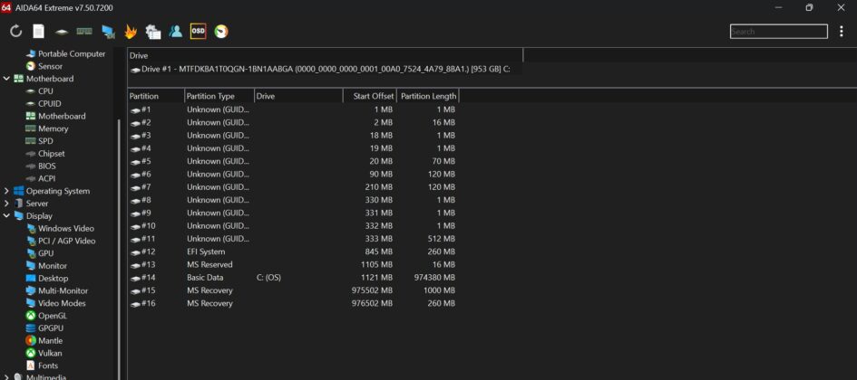The width and height of the screenshot is (857, 380).
Task: Open the Report document icon
Action: point(38,31)
